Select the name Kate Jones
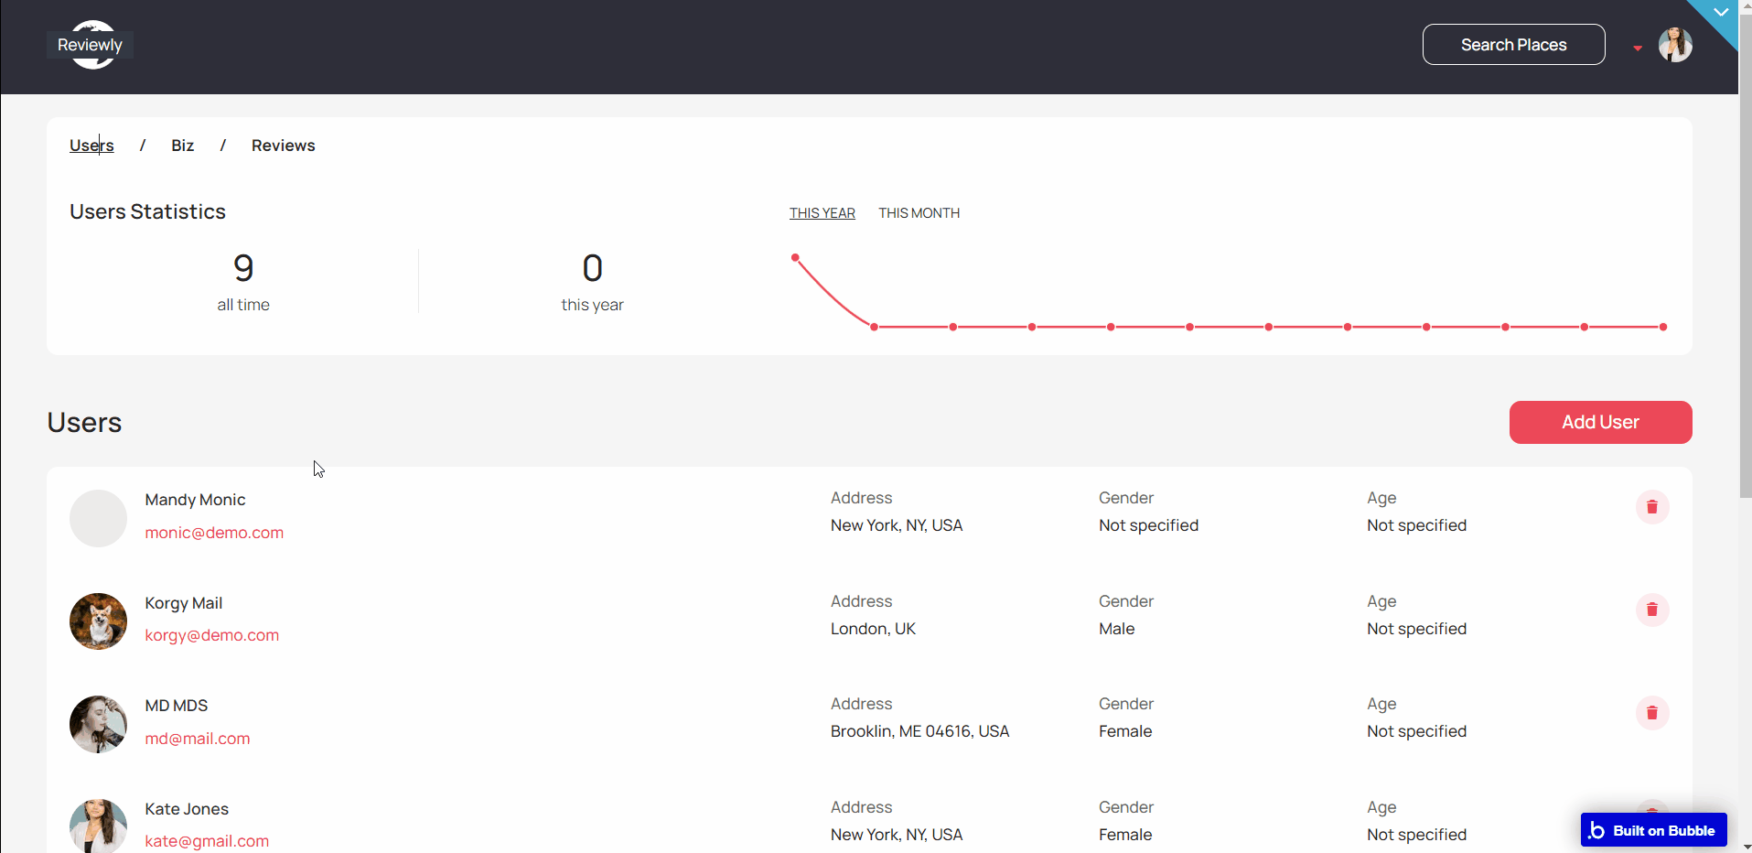Viewport: 1752px width, 853px height. tap(187, 809)
